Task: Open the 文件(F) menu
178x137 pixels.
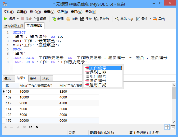Action: 8,12
